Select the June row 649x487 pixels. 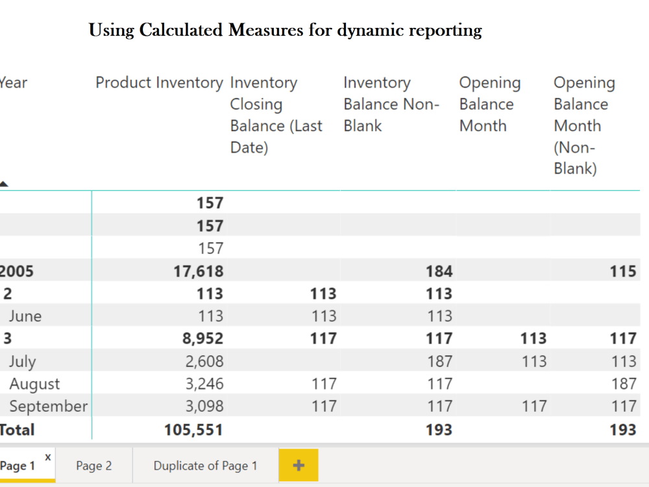320,316
